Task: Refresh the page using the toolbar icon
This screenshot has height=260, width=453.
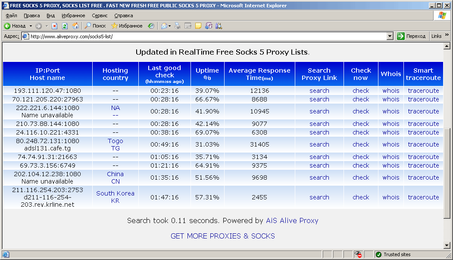Action: [x=65, y=26]
